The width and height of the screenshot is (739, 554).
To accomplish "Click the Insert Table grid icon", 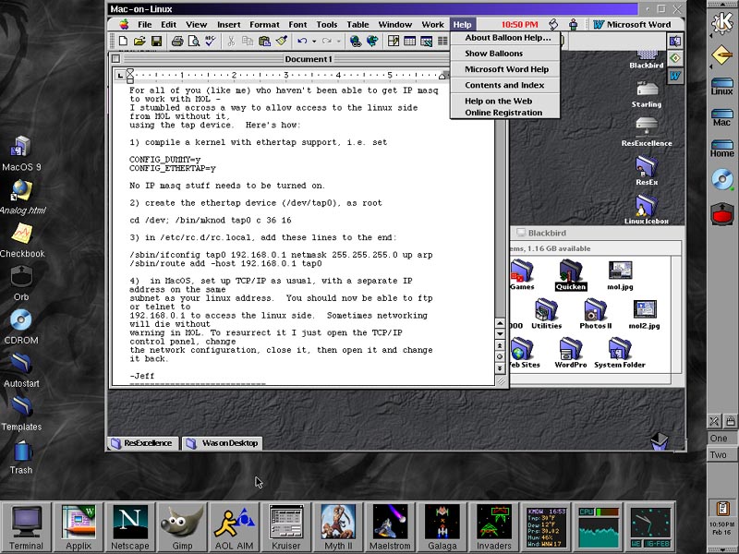I will point(409,41).
